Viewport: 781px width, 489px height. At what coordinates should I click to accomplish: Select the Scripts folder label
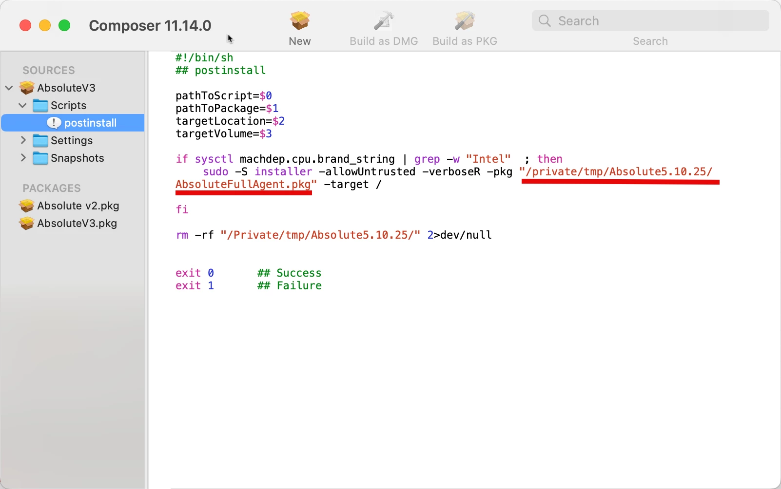point(68,105)
